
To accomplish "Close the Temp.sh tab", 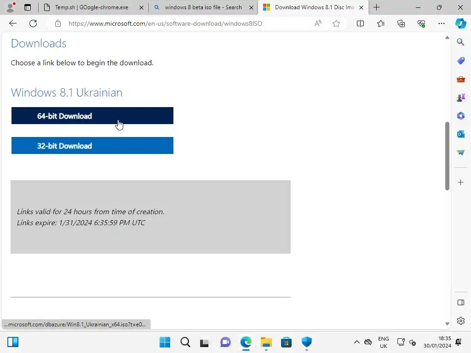I will pos(141,7).
